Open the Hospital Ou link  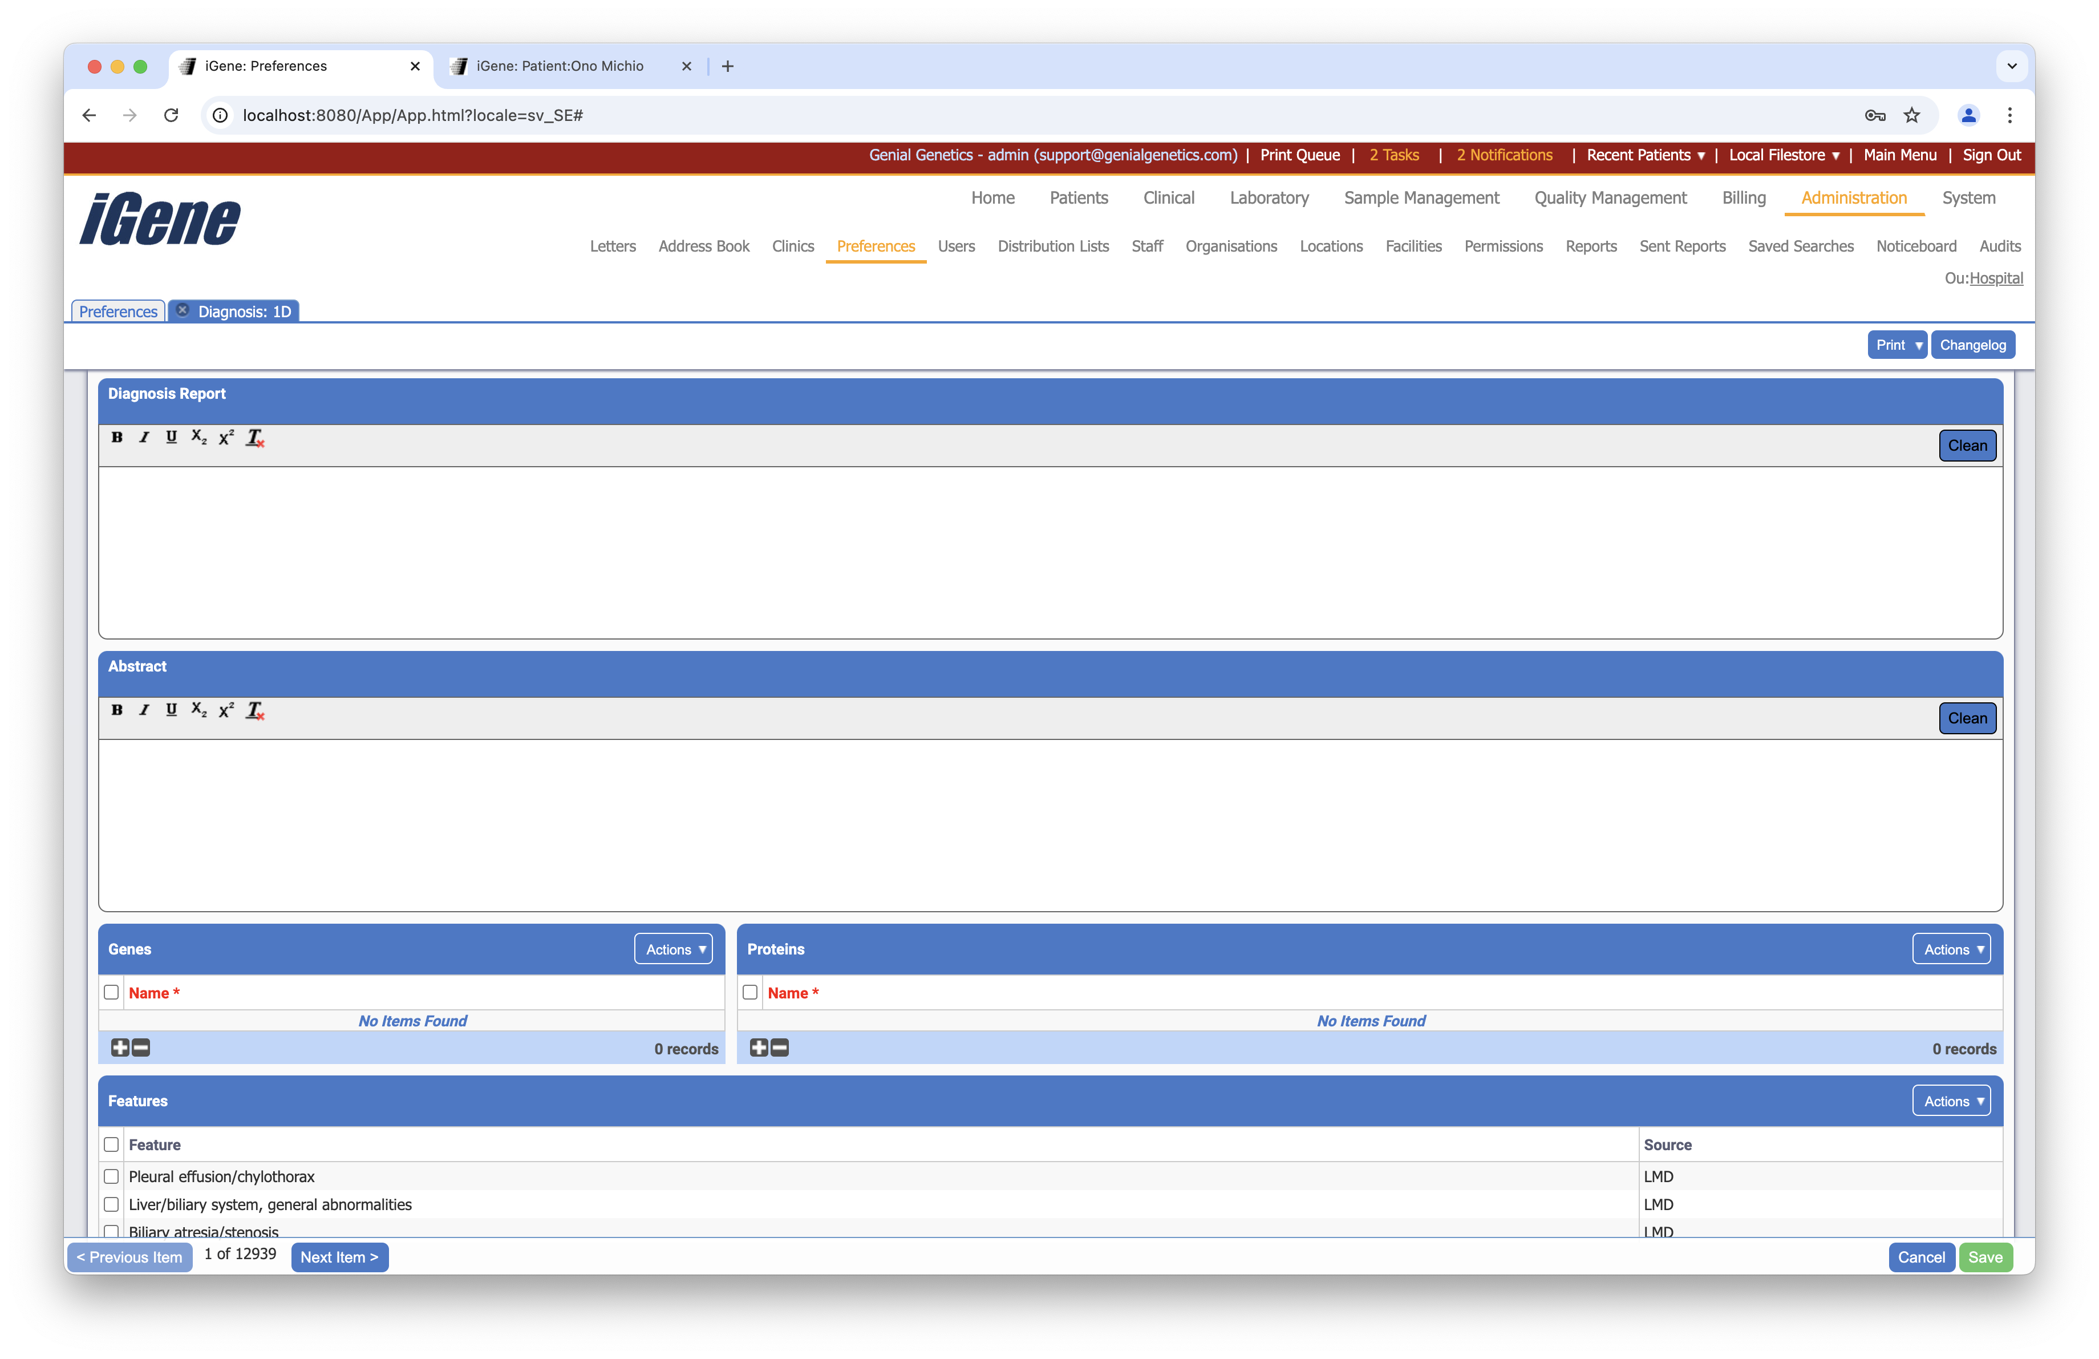pyautogui.click(x=1996, y=278)
